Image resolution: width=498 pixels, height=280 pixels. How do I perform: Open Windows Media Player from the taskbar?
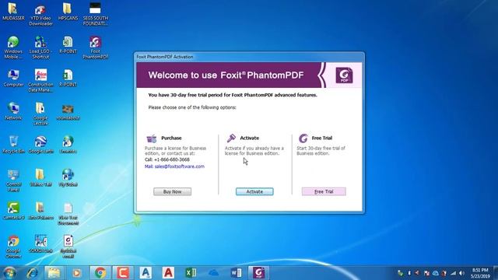(76, 273)
